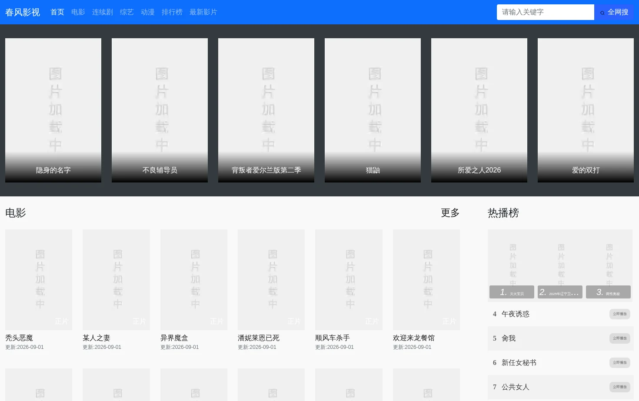Click the 热播榜 section heading
Image resolution: width=639 pixels, height=401 pixels.
[503, 213]
